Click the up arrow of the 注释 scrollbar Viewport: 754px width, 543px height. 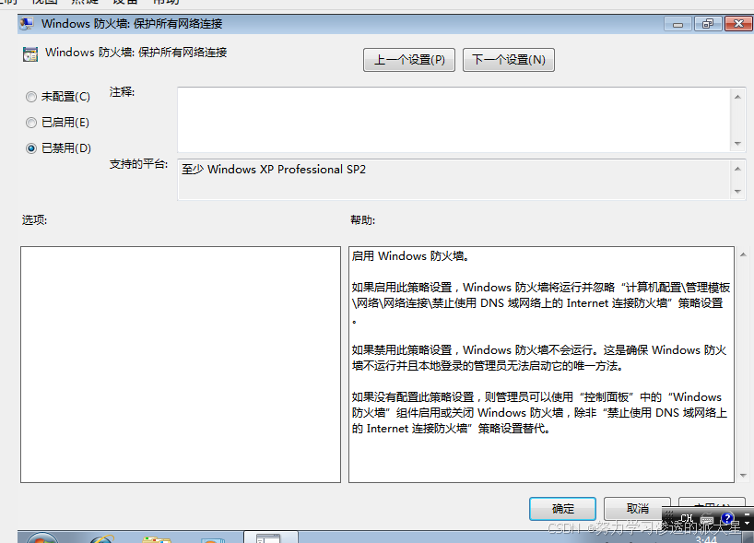[737, 97]
